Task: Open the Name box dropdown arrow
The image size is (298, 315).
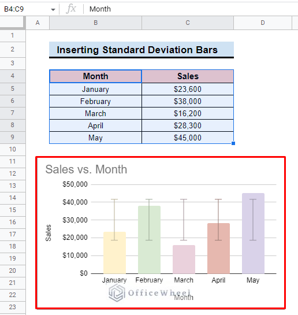Action: [53, 9]
